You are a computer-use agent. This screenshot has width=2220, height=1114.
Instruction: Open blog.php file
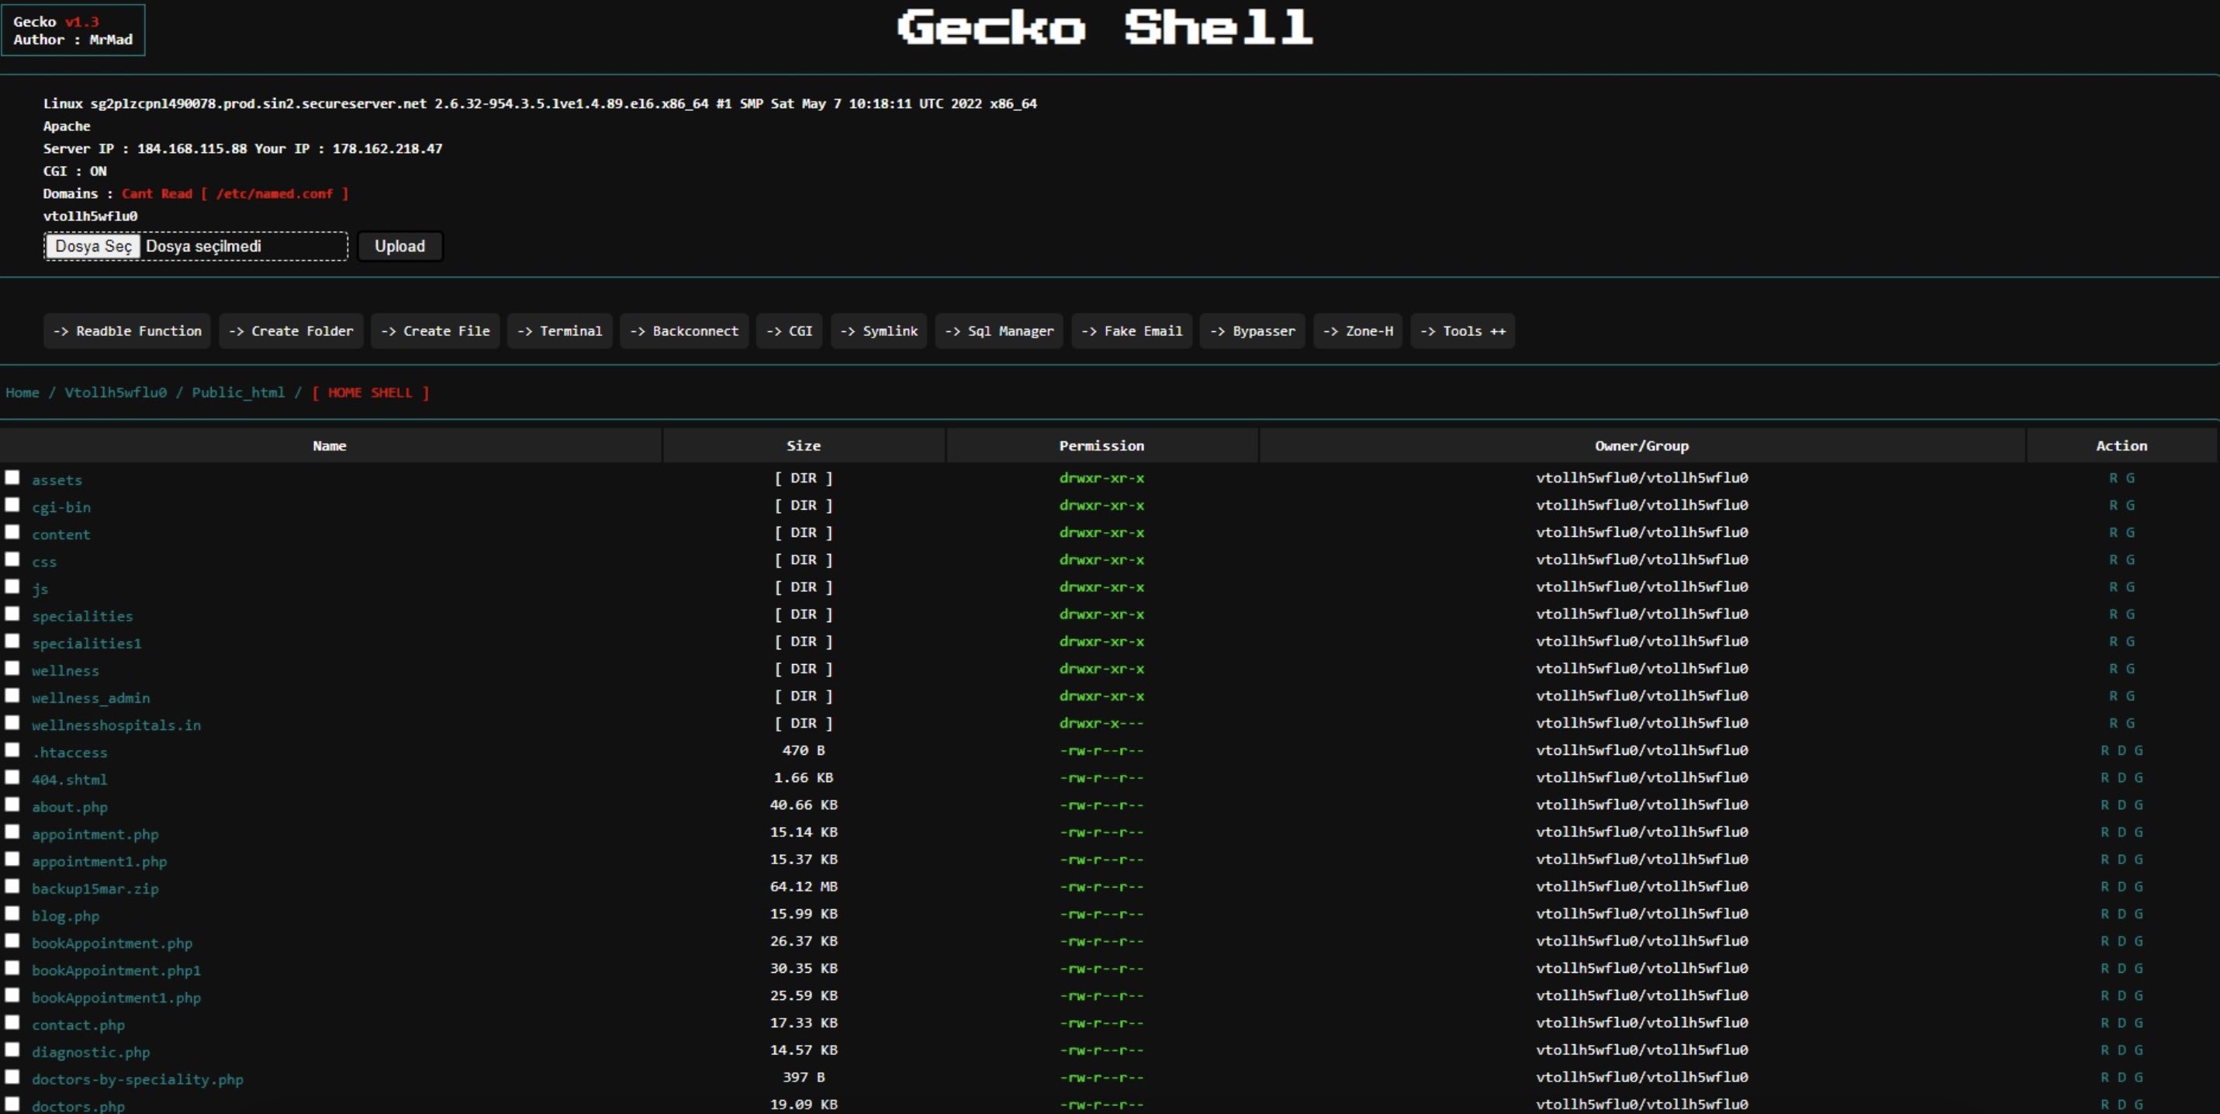point(65,916)
